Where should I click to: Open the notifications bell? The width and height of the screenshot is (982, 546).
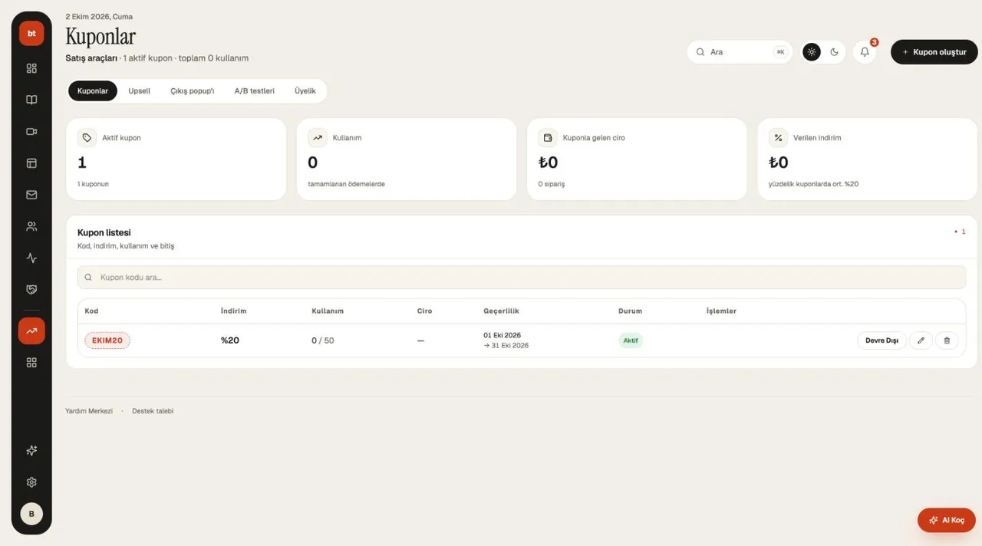coord(865,52)
